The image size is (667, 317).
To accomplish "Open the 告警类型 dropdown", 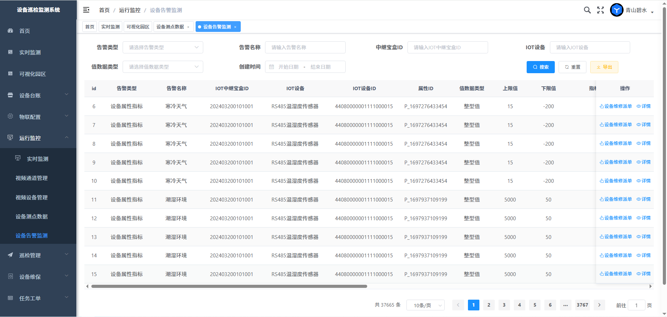I will 163,48.
